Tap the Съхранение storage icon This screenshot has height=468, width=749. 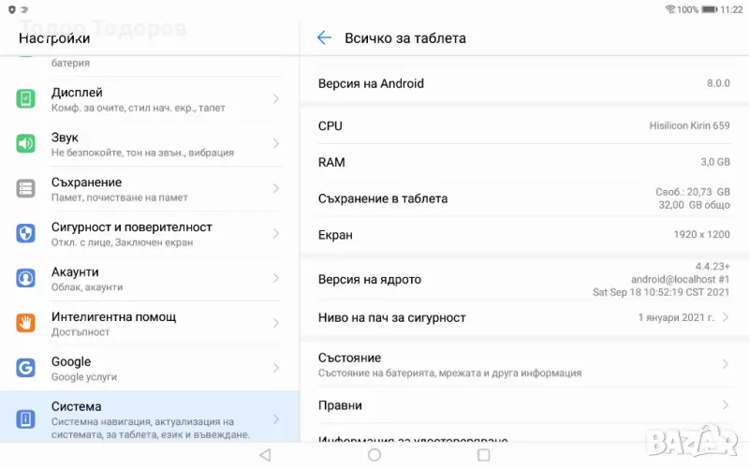point(26,189)
